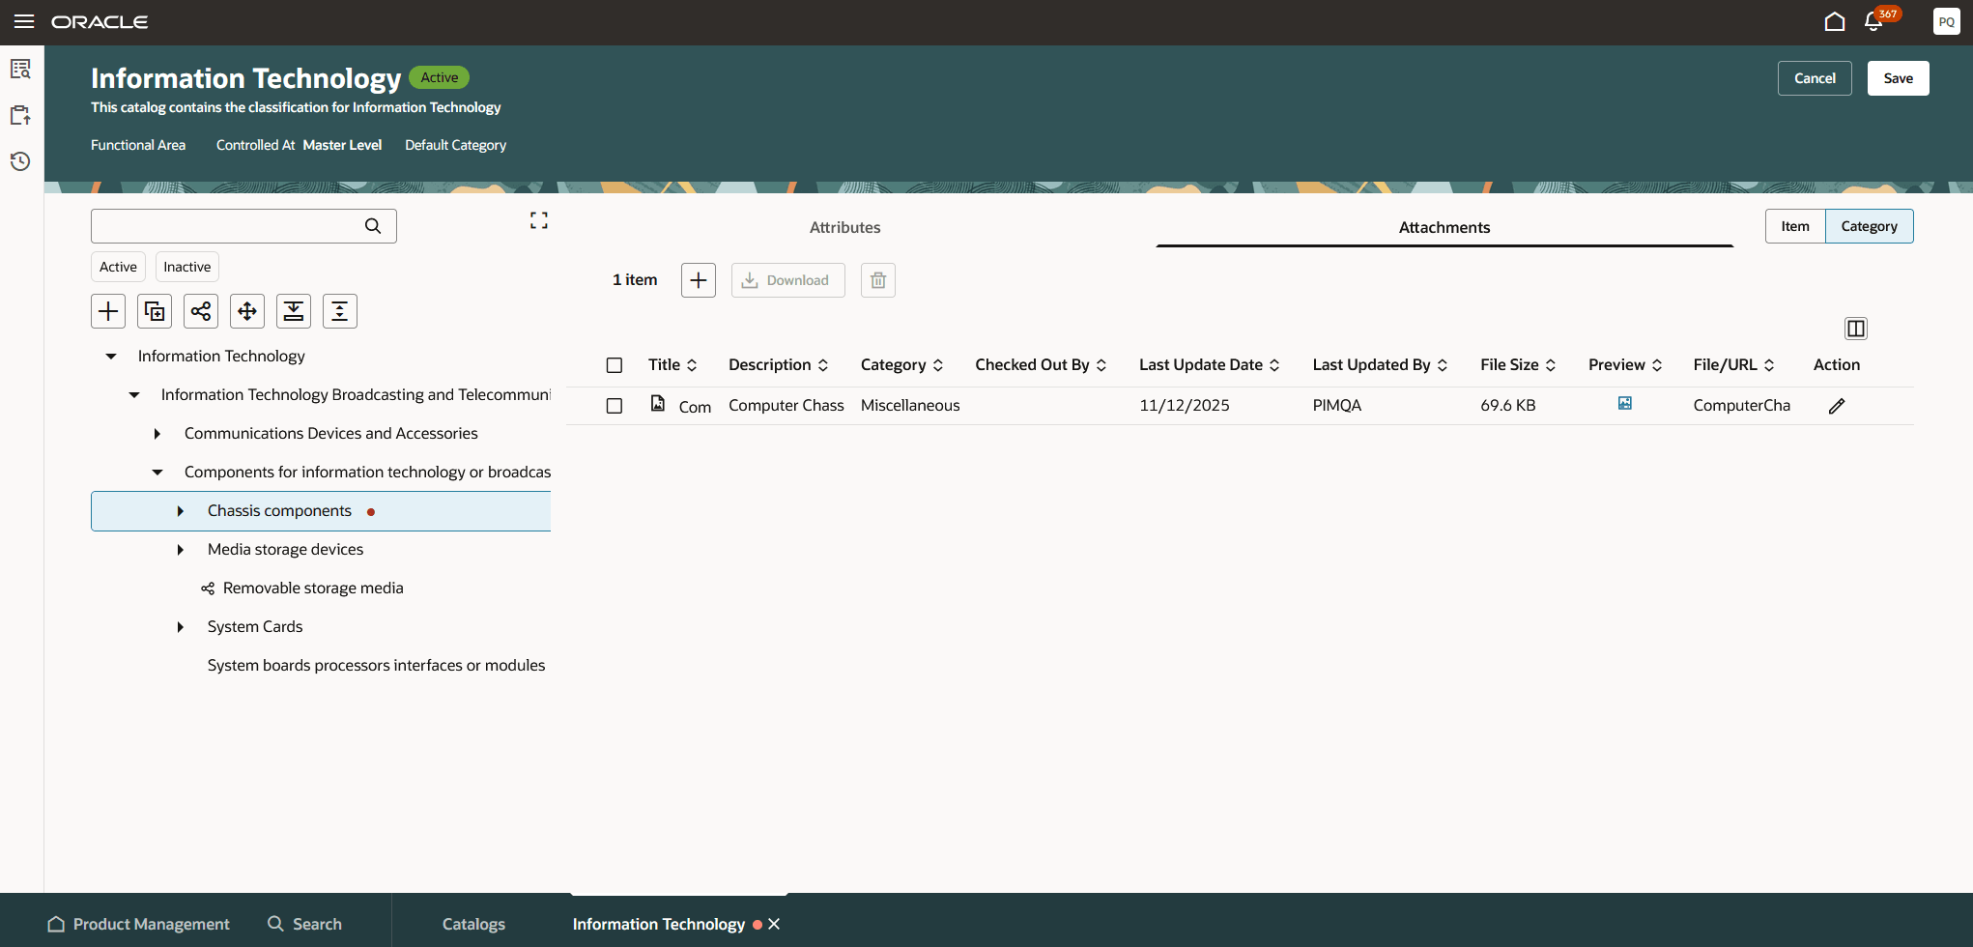Click the duplicate category icon
Image resolution: width=1973 pixels, height=947 pixels.
click(155, 311)
